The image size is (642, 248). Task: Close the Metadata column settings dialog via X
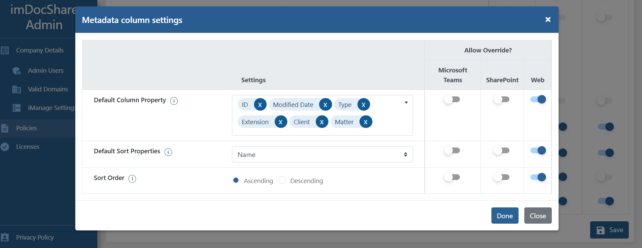point(548,20)
